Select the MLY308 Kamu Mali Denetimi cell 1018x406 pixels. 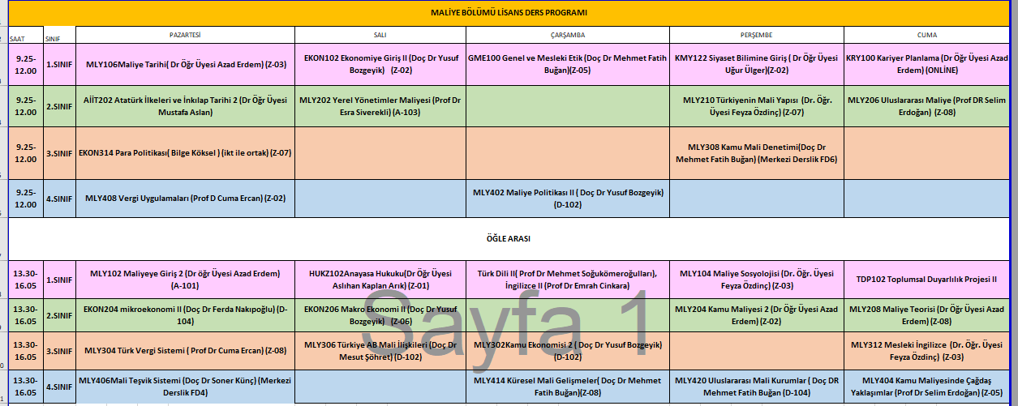pos(756,152)
